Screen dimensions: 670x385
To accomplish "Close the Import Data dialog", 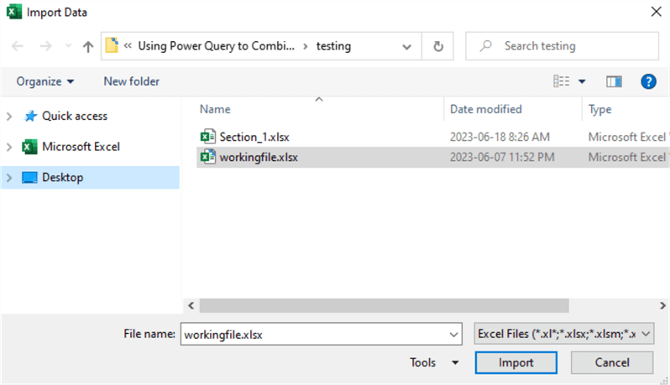I will click(x=656, y=12).
